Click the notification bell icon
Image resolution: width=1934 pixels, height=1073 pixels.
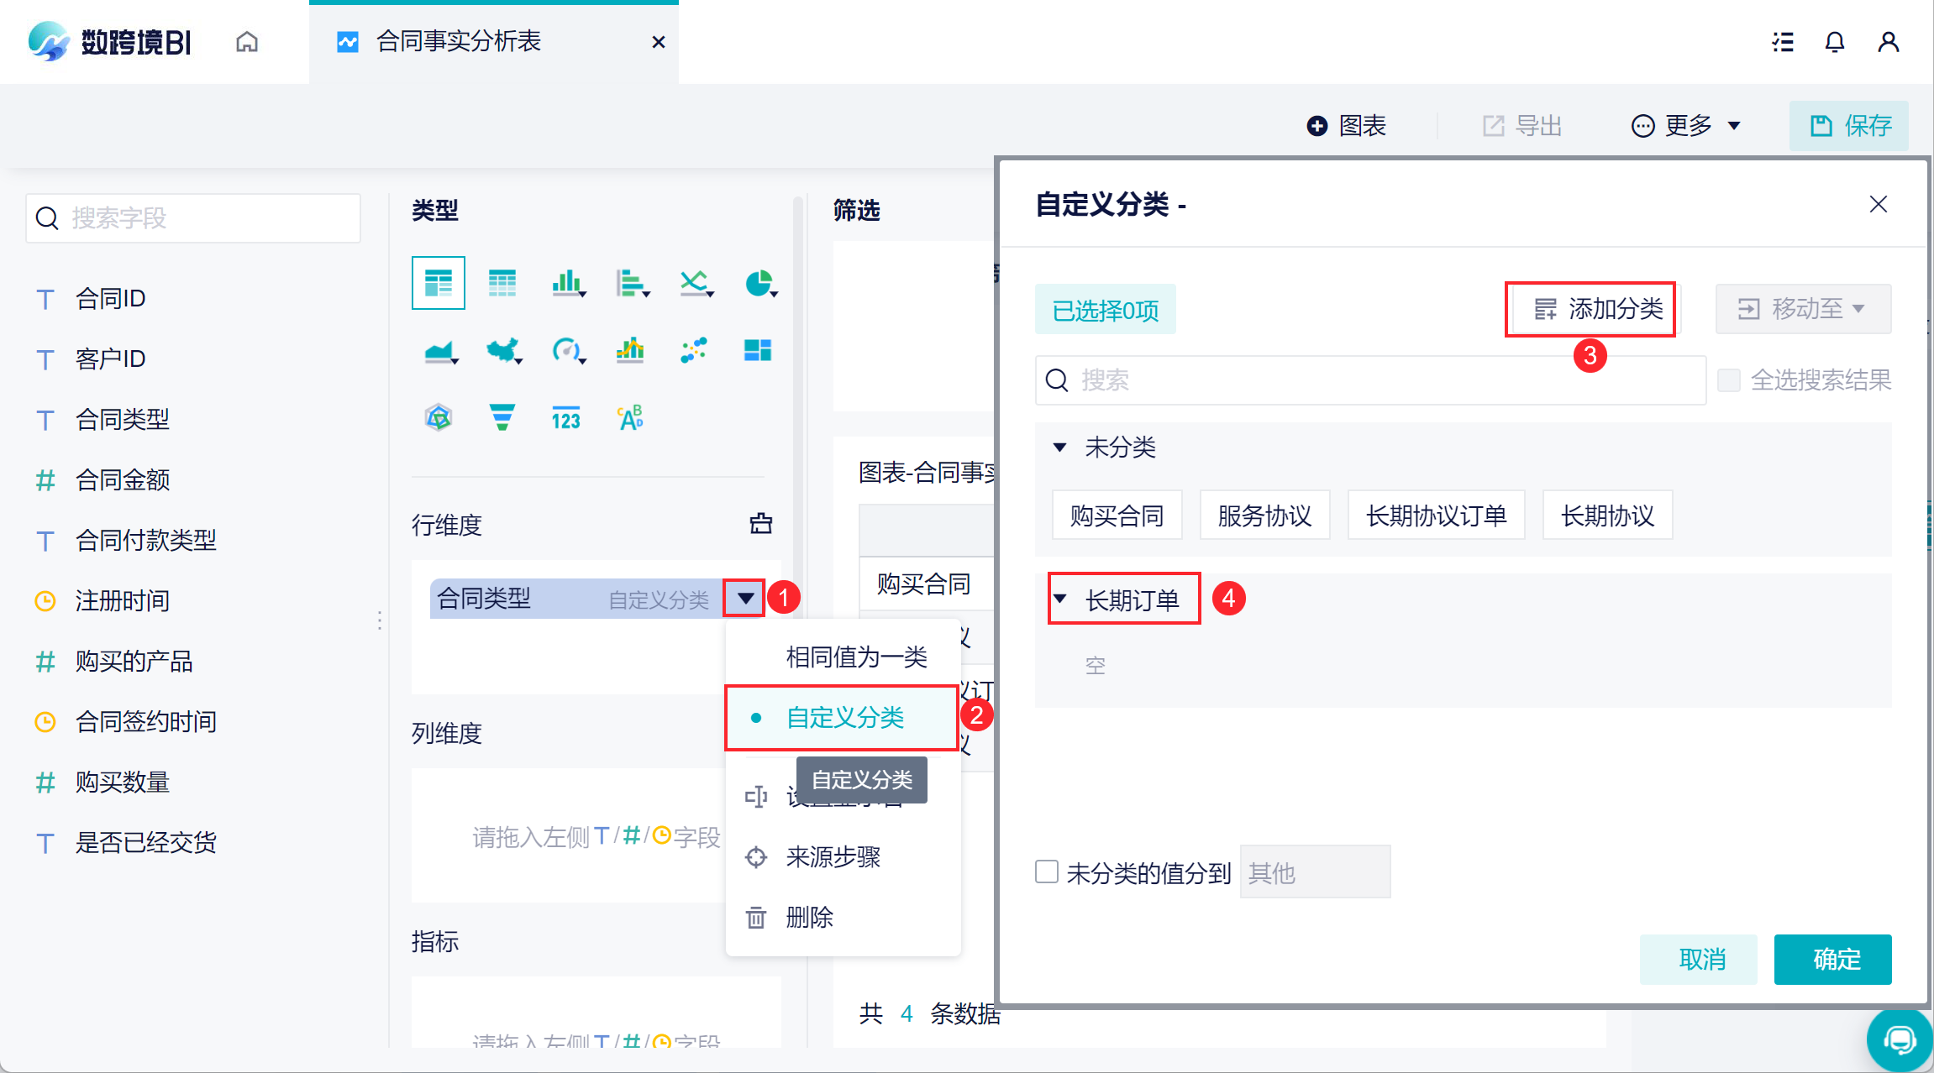pyautogui.click(x=1835, y=42)
